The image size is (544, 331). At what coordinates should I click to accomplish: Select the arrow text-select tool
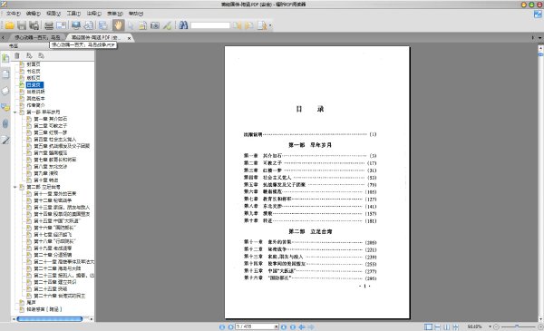pyautogui.click(x=131, y=25)
